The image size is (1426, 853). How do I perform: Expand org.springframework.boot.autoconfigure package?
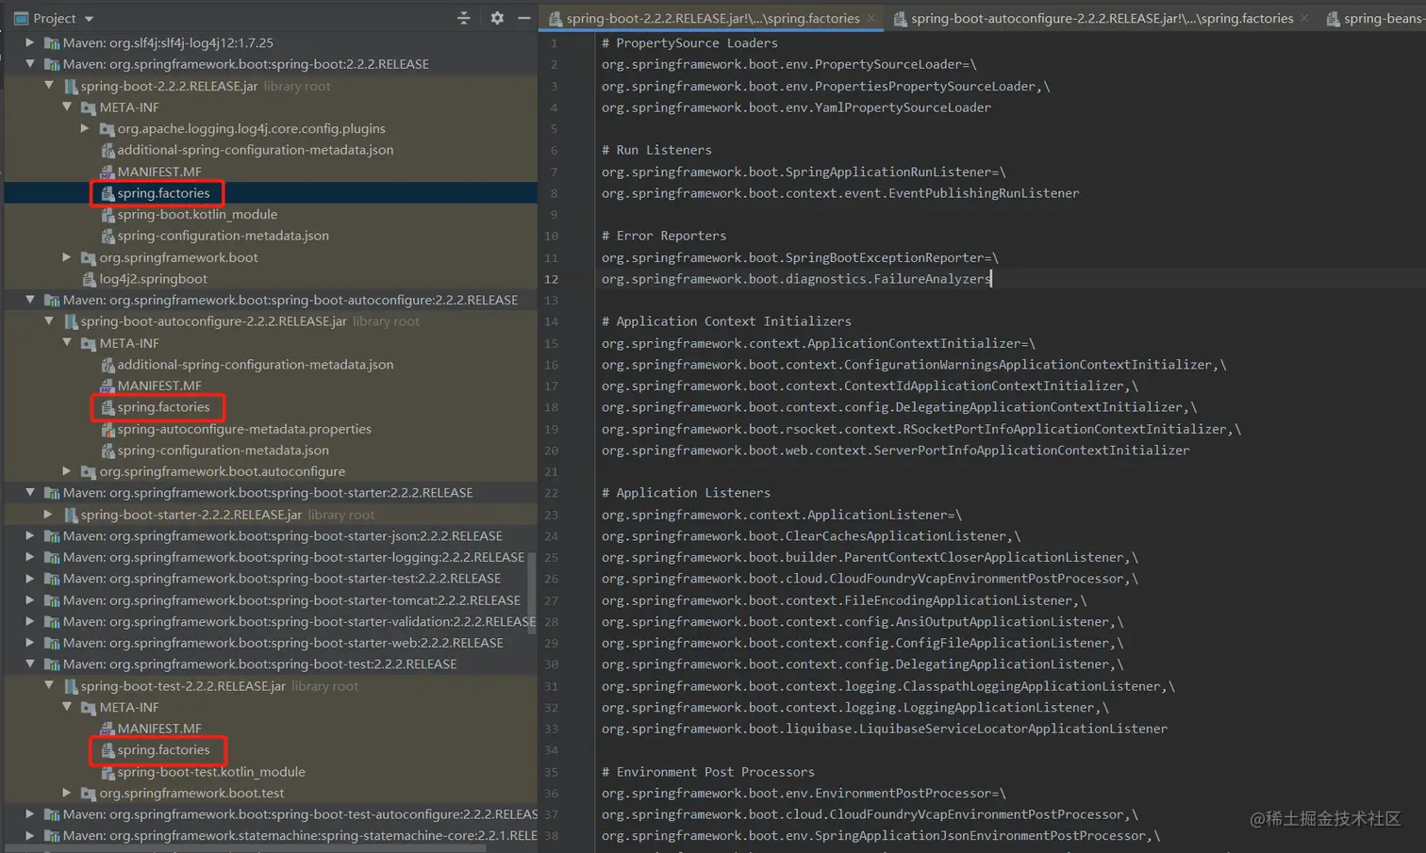click(67, 471)
